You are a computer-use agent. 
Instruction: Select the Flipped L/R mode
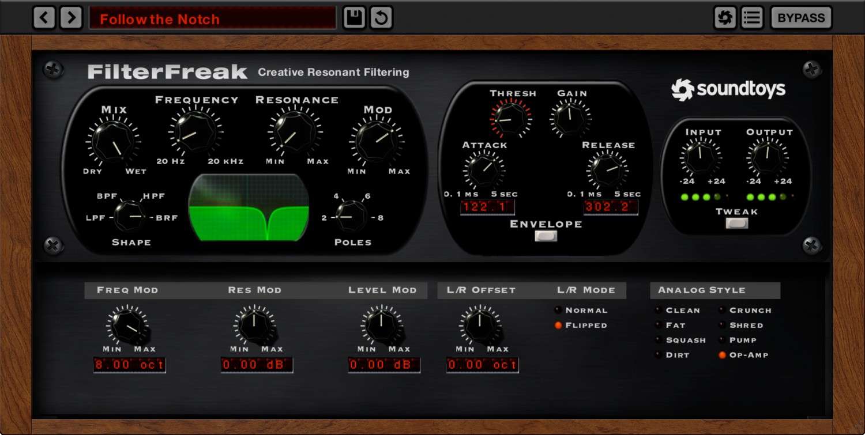558,325
